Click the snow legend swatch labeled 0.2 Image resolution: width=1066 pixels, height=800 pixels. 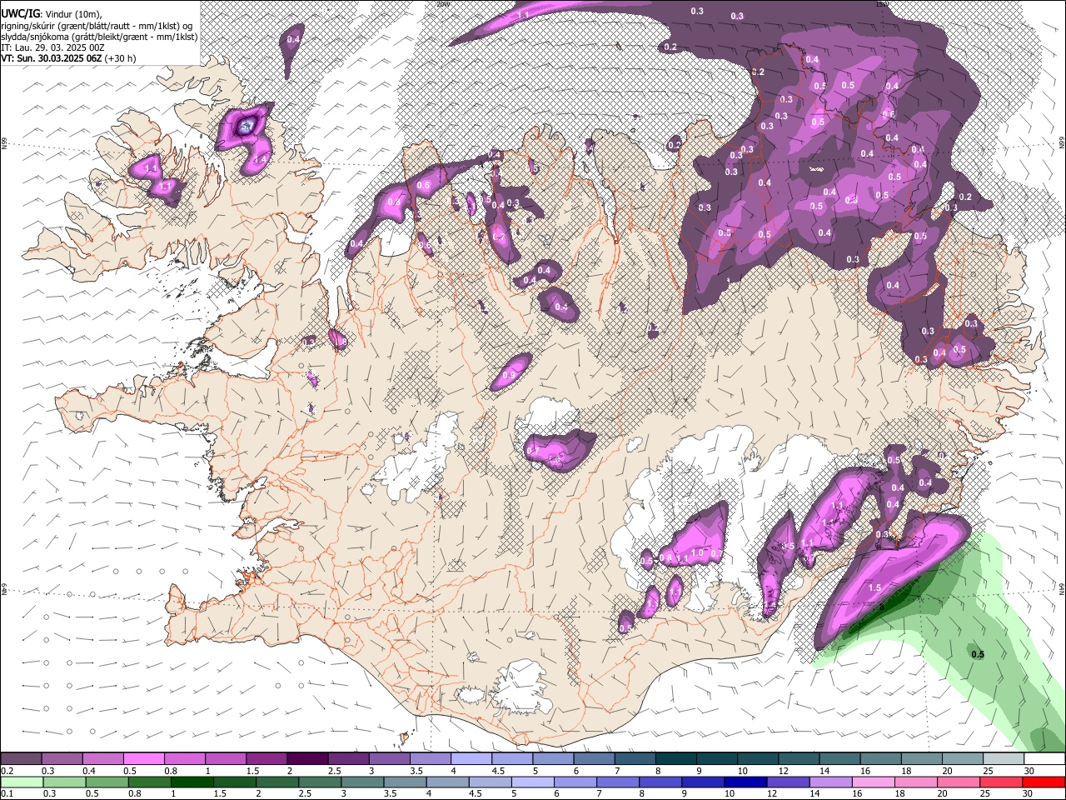pyautogui.click(x=21, y=759)
